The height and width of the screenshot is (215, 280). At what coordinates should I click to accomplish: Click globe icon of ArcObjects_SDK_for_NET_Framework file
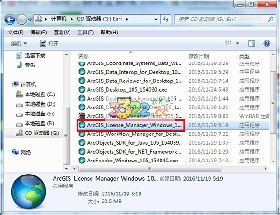(x=82, y=151)
